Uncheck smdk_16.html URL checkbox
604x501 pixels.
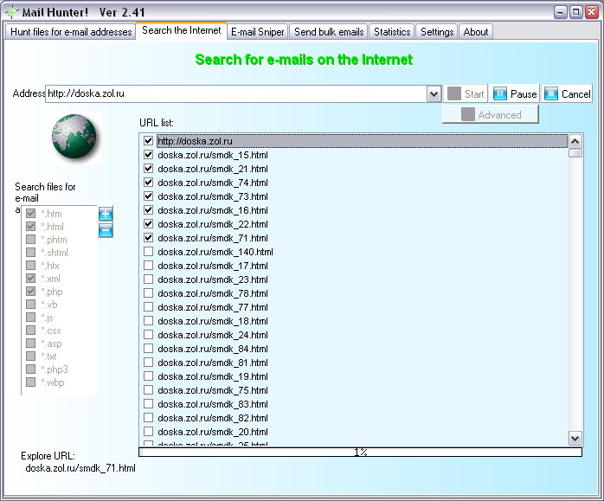point(148,210)
